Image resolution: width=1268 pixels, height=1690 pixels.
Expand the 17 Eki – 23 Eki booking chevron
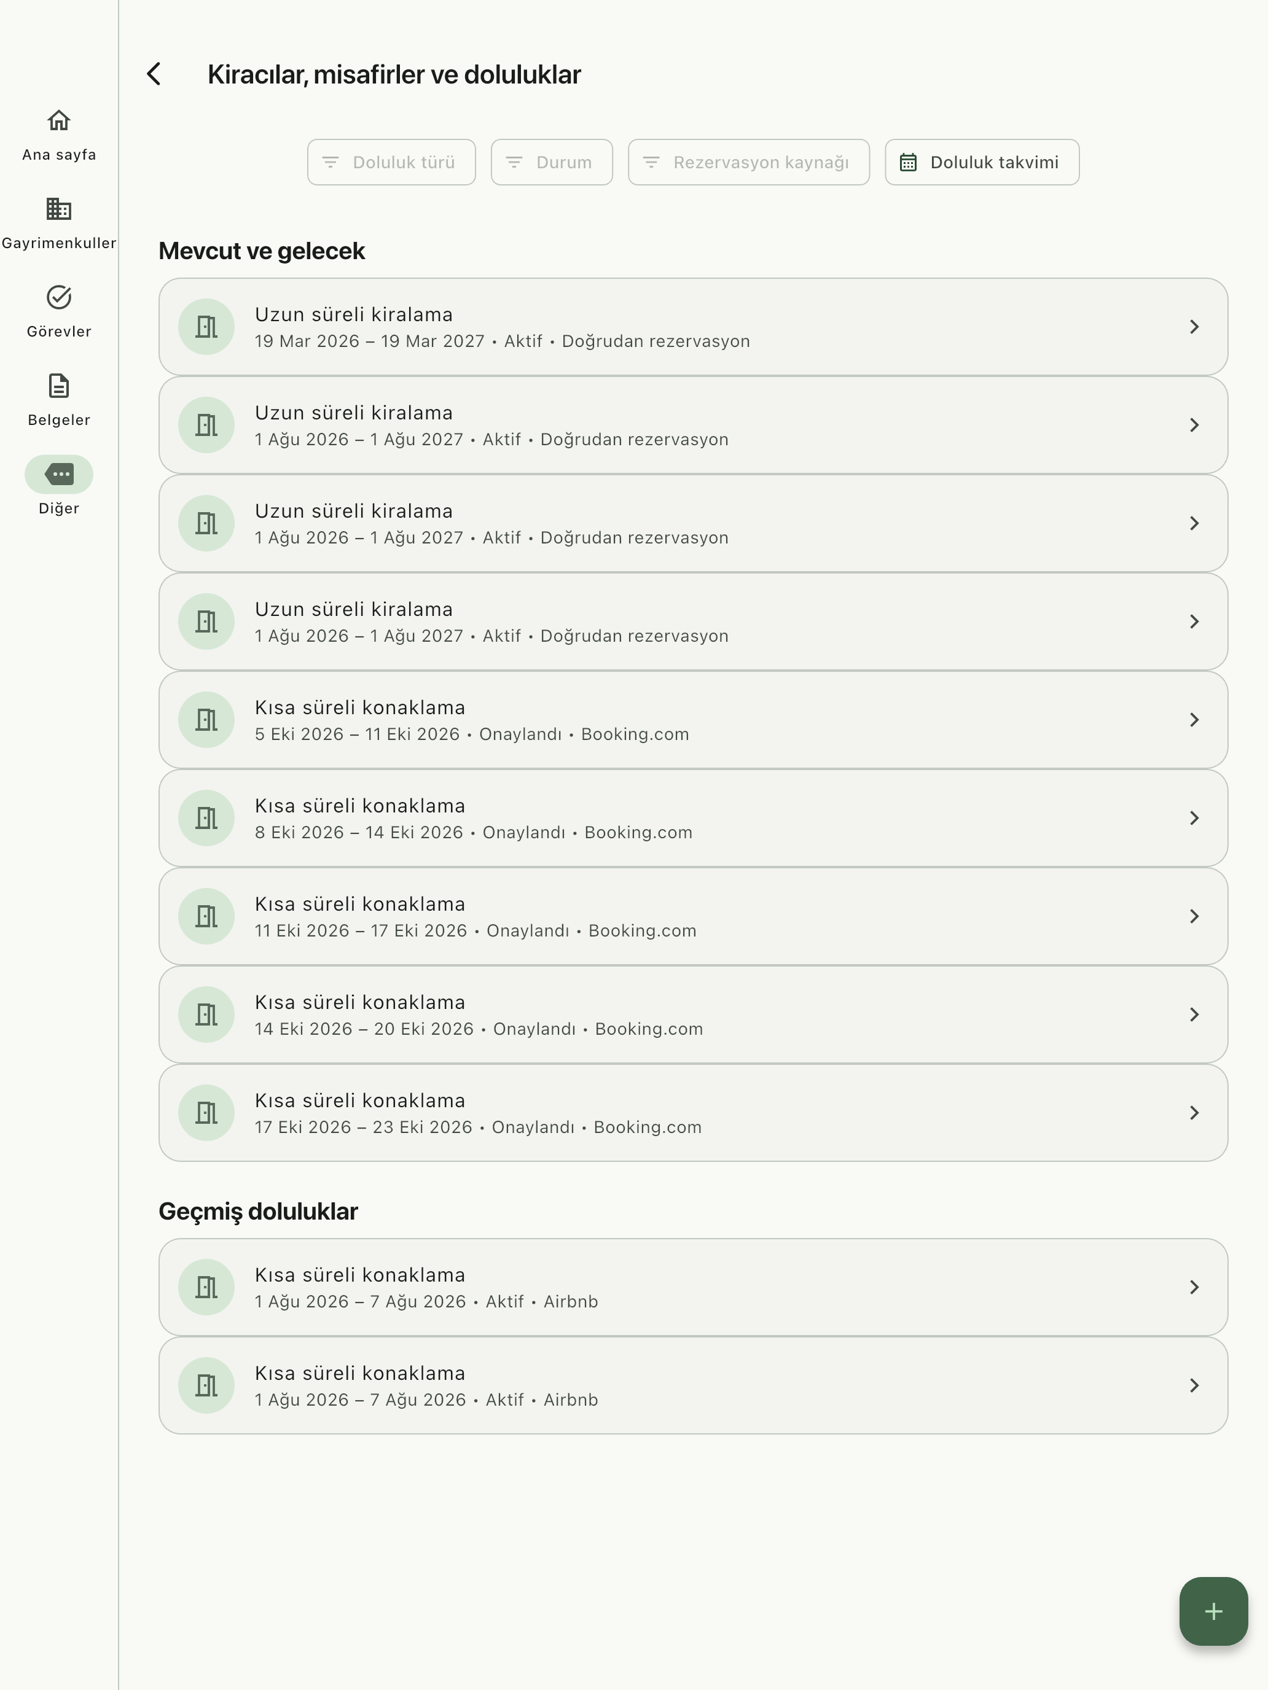(x=1194, y=1112)
